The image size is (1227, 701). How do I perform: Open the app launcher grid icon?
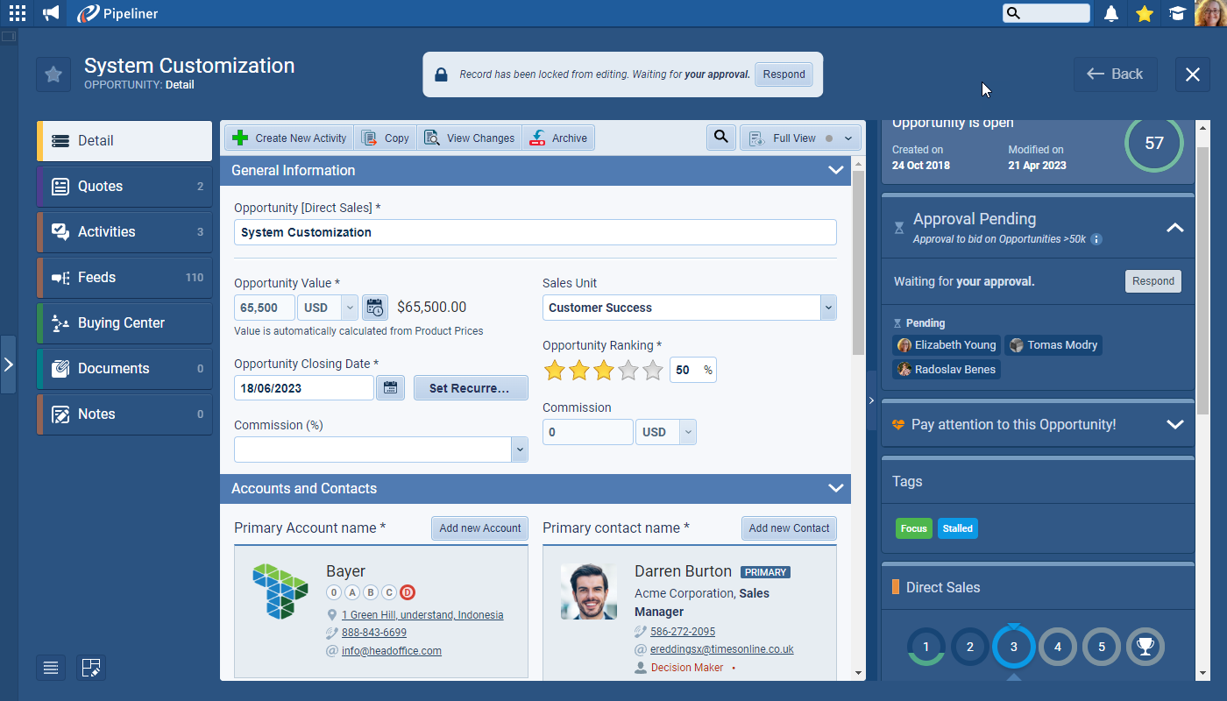(x=18, y=13)
